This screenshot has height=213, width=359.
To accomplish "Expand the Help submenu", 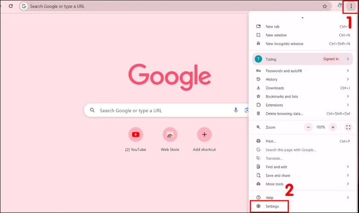I will click(x=303, y=198).
